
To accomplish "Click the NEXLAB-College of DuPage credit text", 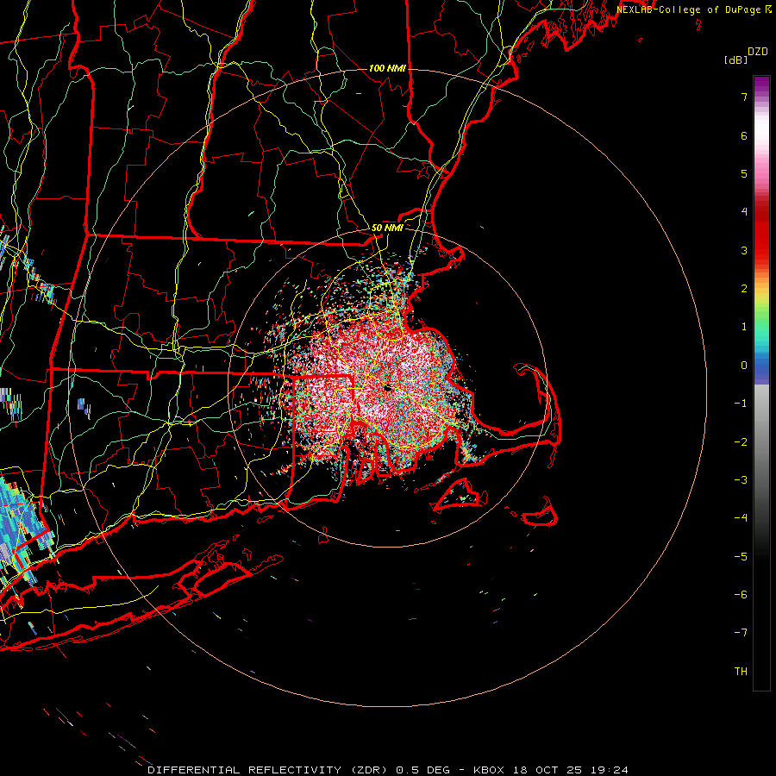I will click(x=689, y=9).
